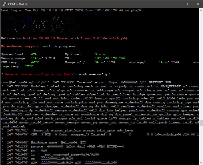The width and height of the screenshot is (203, 165).
Task: Click red "Linux 5.8.16-rockchip64" in the welcome line
Action: tap(104, 39)
